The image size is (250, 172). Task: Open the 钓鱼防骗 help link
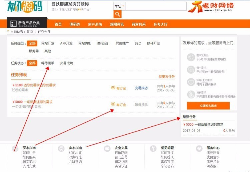[x=121, y=153]
